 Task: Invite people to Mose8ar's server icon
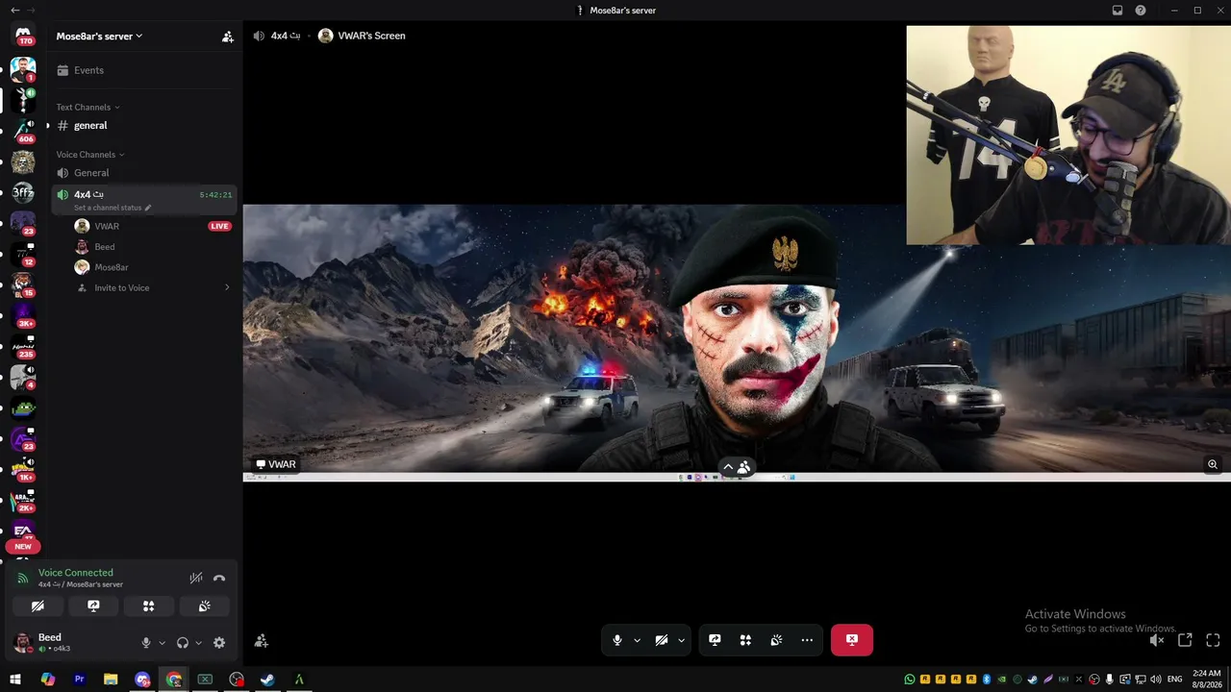pos(228,37)
